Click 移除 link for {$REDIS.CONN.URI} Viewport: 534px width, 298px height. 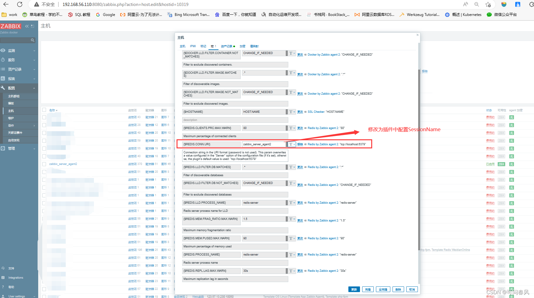[x=300, y=144]
